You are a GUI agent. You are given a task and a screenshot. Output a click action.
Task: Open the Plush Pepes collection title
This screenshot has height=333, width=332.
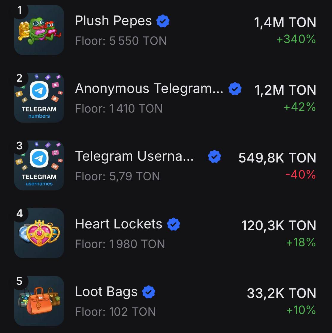113,21
